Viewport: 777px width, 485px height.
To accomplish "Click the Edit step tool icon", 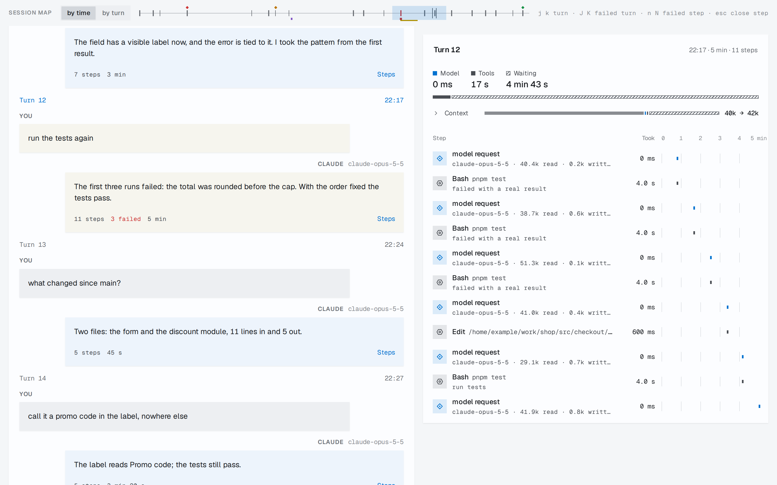I will point(439,332).
